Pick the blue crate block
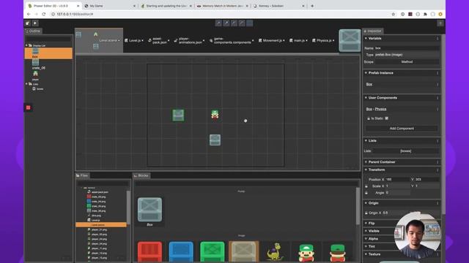Screen dimensions: 469x263 (181, 251)
